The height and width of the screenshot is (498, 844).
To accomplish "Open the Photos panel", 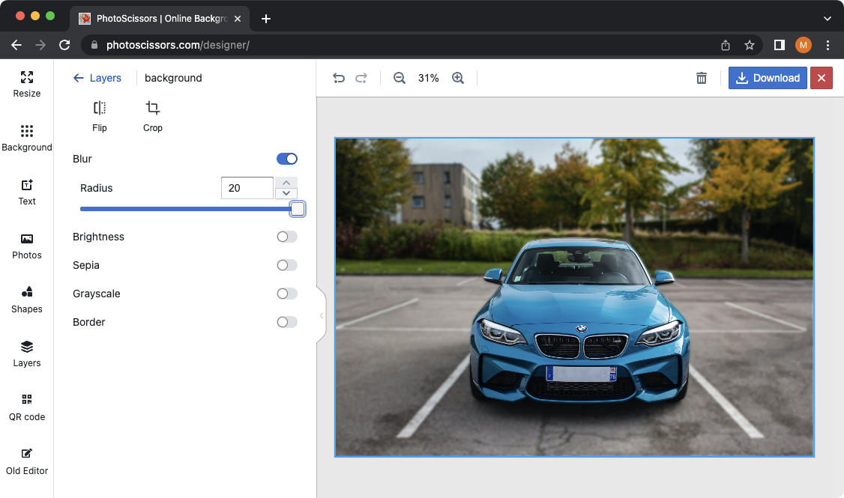I will pos(26,246).
